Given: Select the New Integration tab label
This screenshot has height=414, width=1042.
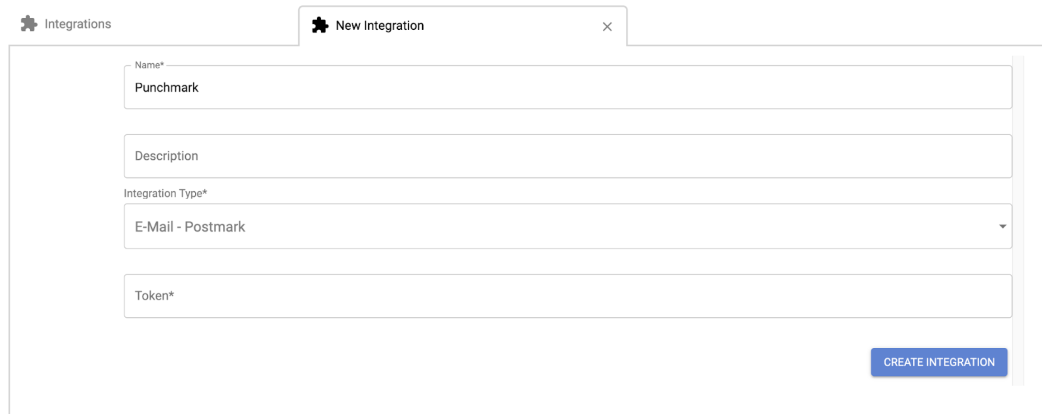Looking at the screenshot, I should coord(379,26).
